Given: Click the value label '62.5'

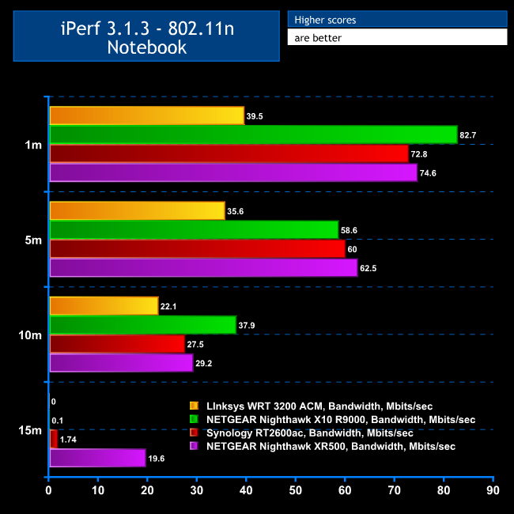Looking at the screenshot, I should point(368,268).
